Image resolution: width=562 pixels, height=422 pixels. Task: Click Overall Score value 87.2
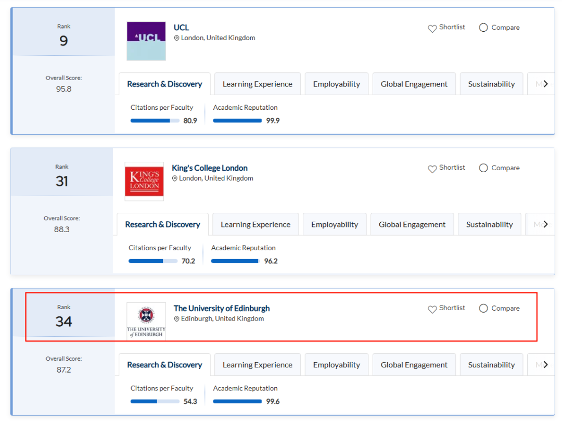(64, 370)
